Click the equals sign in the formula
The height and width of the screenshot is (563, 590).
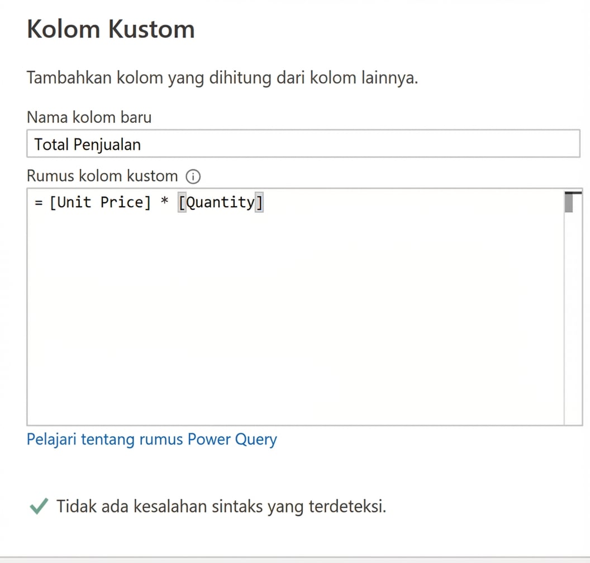(37, 202)
